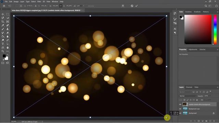
Task: Open the layer Kind filter dropdown
Action: [185, 92]
